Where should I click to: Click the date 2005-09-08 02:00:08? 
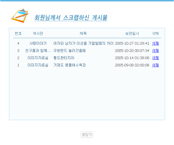click(132, 65)
